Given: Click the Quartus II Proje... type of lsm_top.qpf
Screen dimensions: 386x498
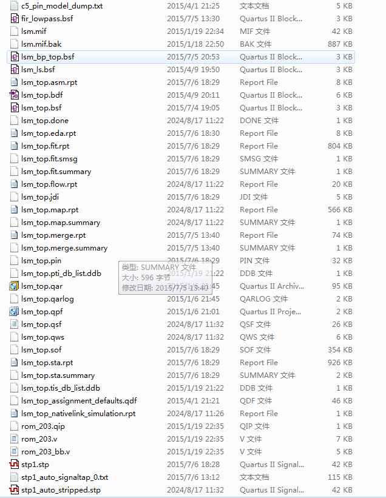Looking at the screenshot, I should click(x=270, y=312).
